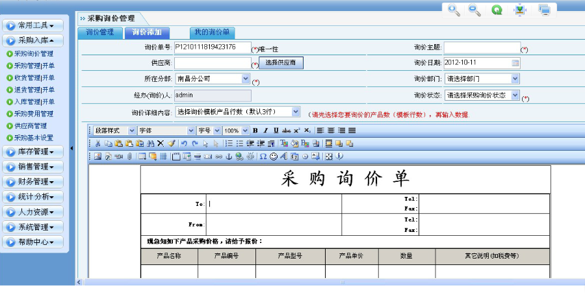The image size is (585, 293).
Task: Click the black X delete icon
Action: click(161, 144)
